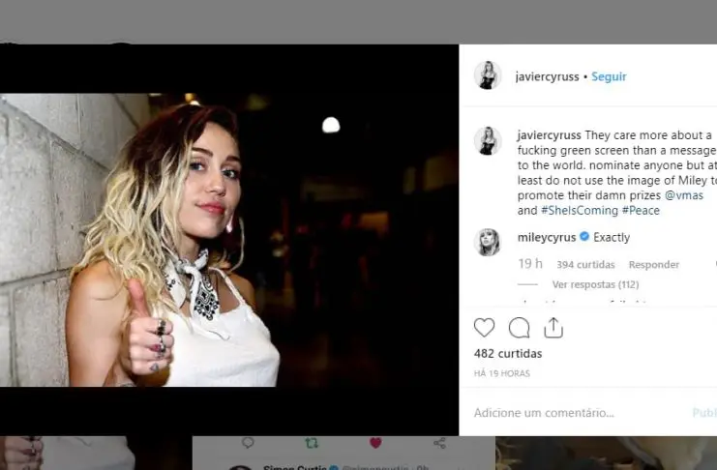Viewport: 717px width, 470px height.
Task: Open javiercyruss profile picture in header
Action: point(488,75)
